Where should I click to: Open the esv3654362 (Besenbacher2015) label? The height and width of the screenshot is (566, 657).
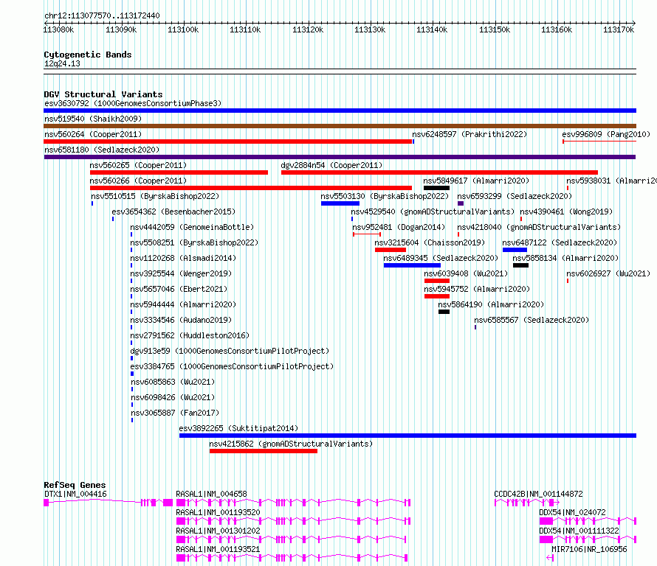tap(173, 212)
